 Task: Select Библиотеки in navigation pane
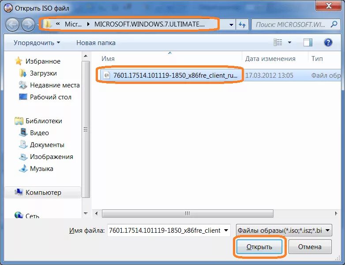[44, 121]
